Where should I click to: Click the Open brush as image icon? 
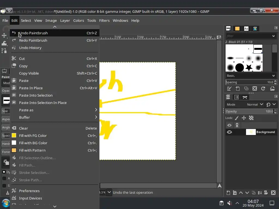[x=272, y=88]
